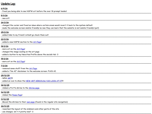152x114 pixels.
Task: Select the 25/12/25 date heading
Action: tap(5, 75)
